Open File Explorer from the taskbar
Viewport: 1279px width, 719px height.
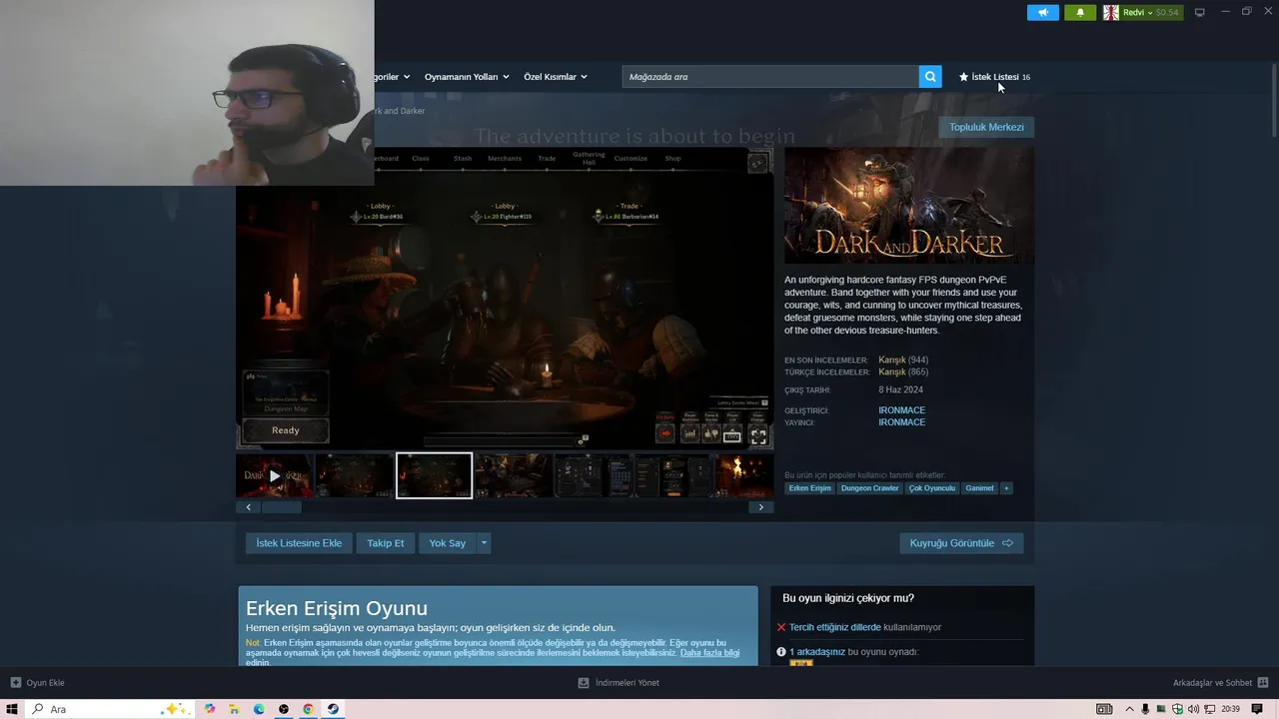(x=234, y=709)
